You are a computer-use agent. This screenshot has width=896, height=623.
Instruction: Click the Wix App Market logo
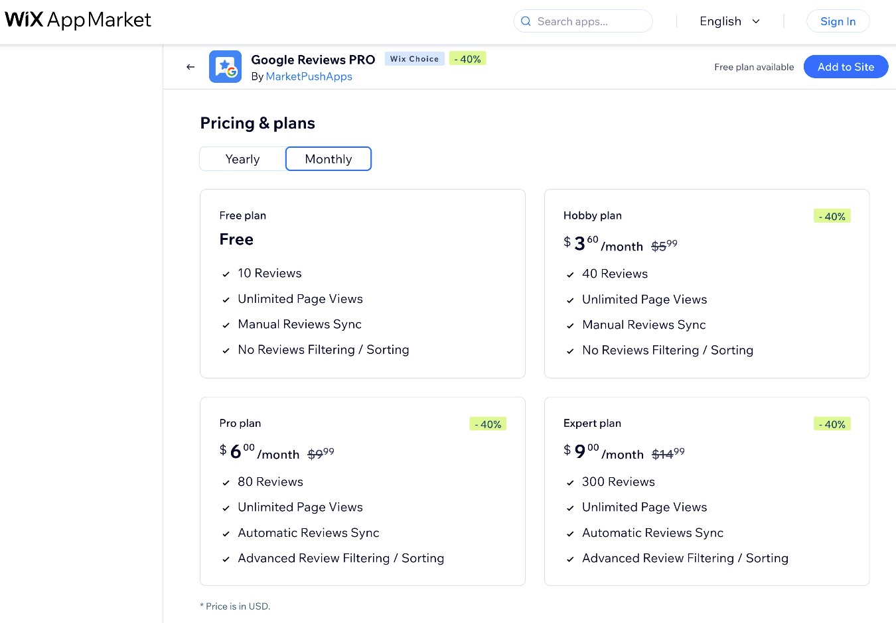(77, 20)
